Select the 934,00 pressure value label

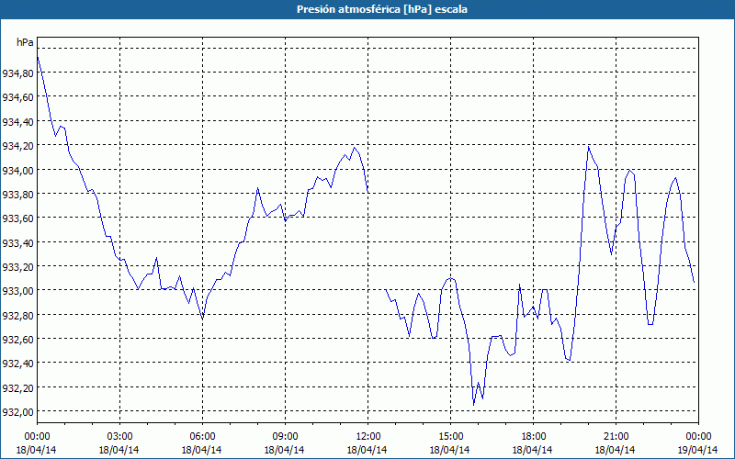coord(18,170)
